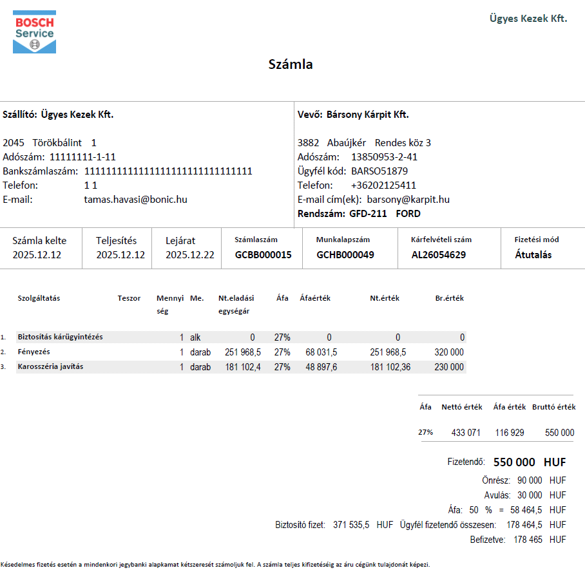Click the license plate GFD-211
Screen dimensions: 585x577
click(368, 214)
